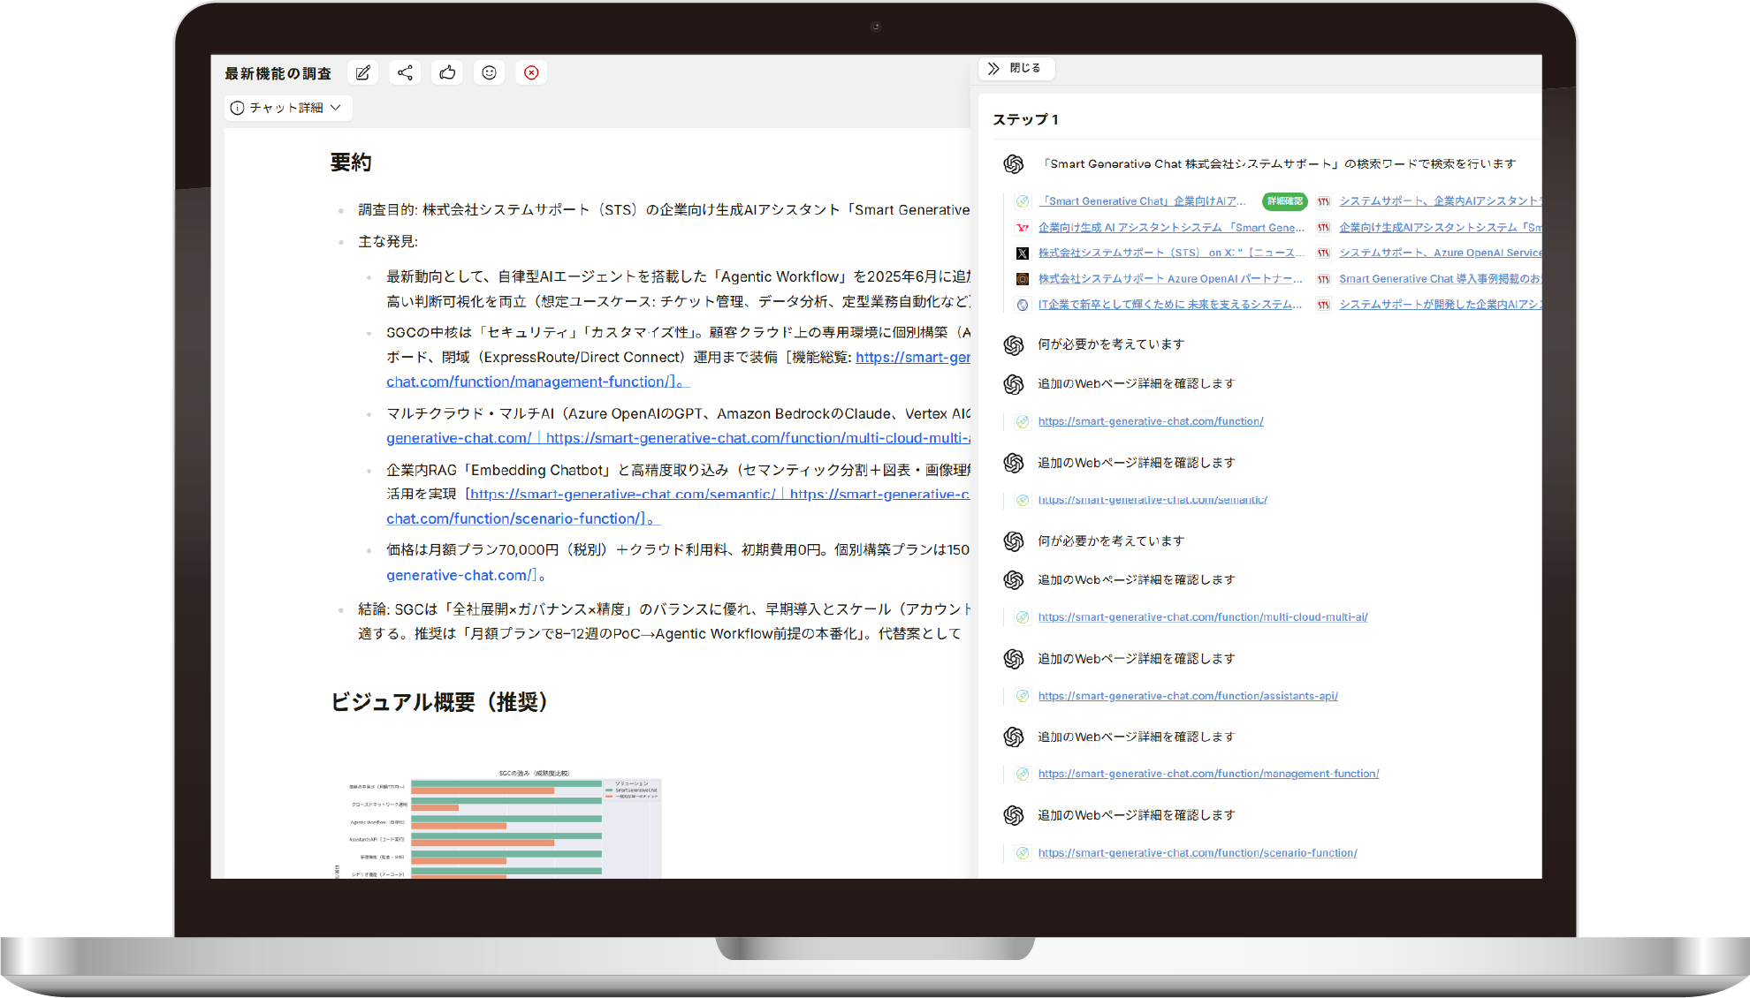Screen dimensions: 1750x998
Task: Open the 株式会社システムサポート on X result
Action: pyautogui.click(x=1170, y=253)
